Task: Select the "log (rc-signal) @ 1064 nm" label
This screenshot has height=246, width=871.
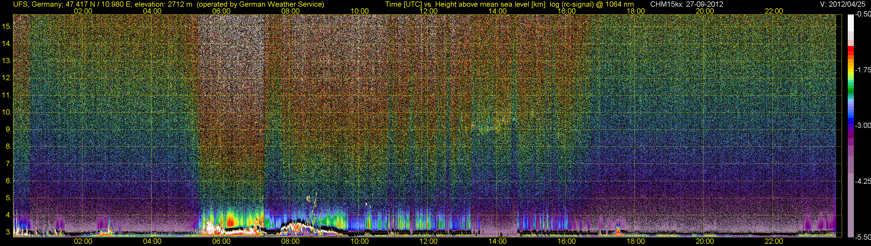Action: [x=592, y=4]
